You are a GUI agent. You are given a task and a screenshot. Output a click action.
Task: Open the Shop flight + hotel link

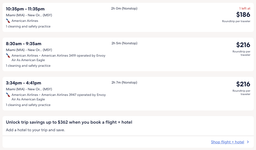[227, 142]
